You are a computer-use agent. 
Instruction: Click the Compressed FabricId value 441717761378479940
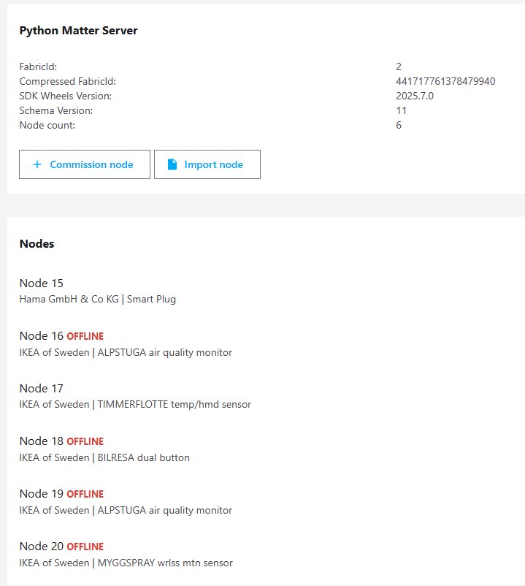point(445,81)
